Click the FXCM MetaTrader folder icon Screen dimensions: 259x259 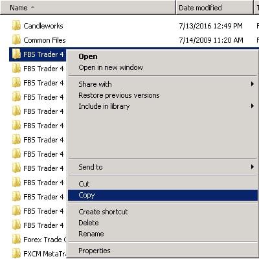click(x=16, y=253)
